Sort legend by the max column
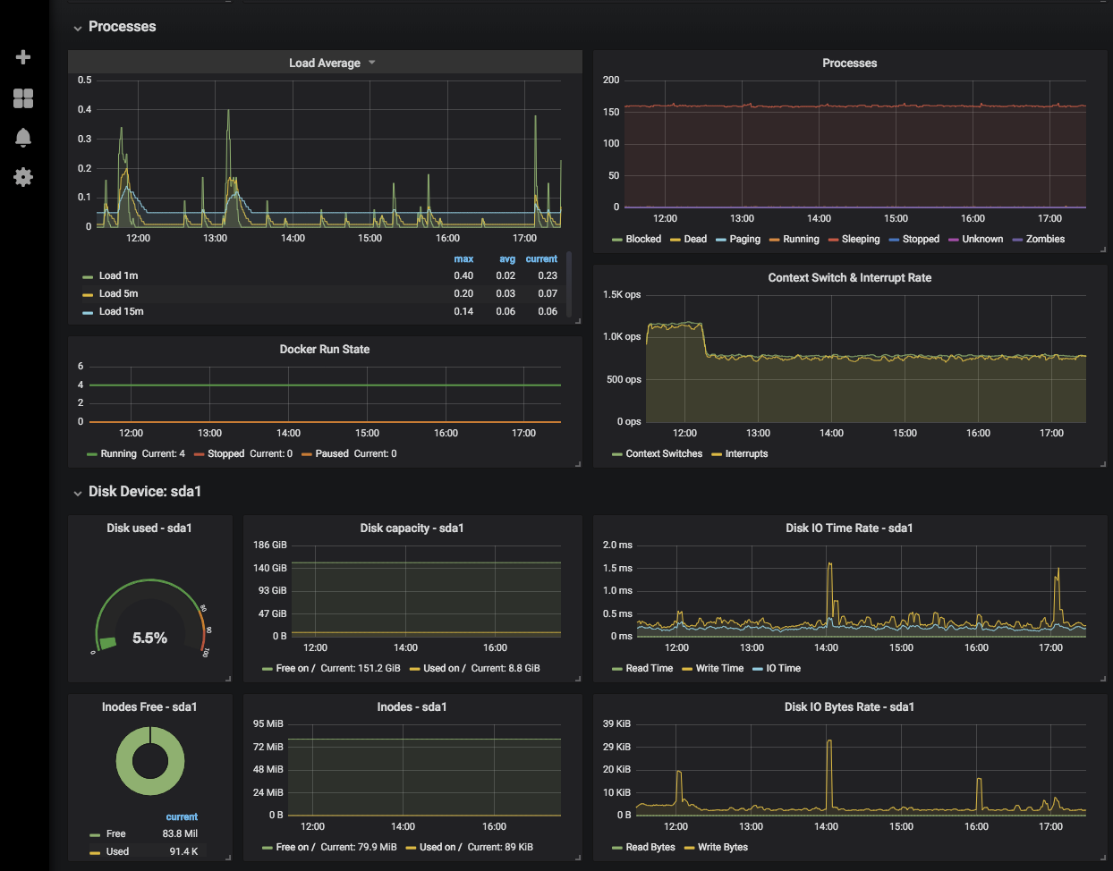 click(463, 258)
